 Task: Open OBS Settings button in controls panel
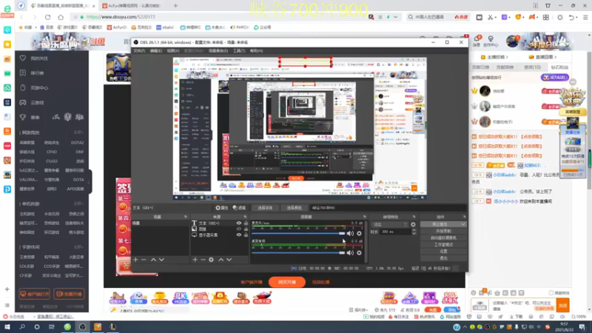[443, 252]
